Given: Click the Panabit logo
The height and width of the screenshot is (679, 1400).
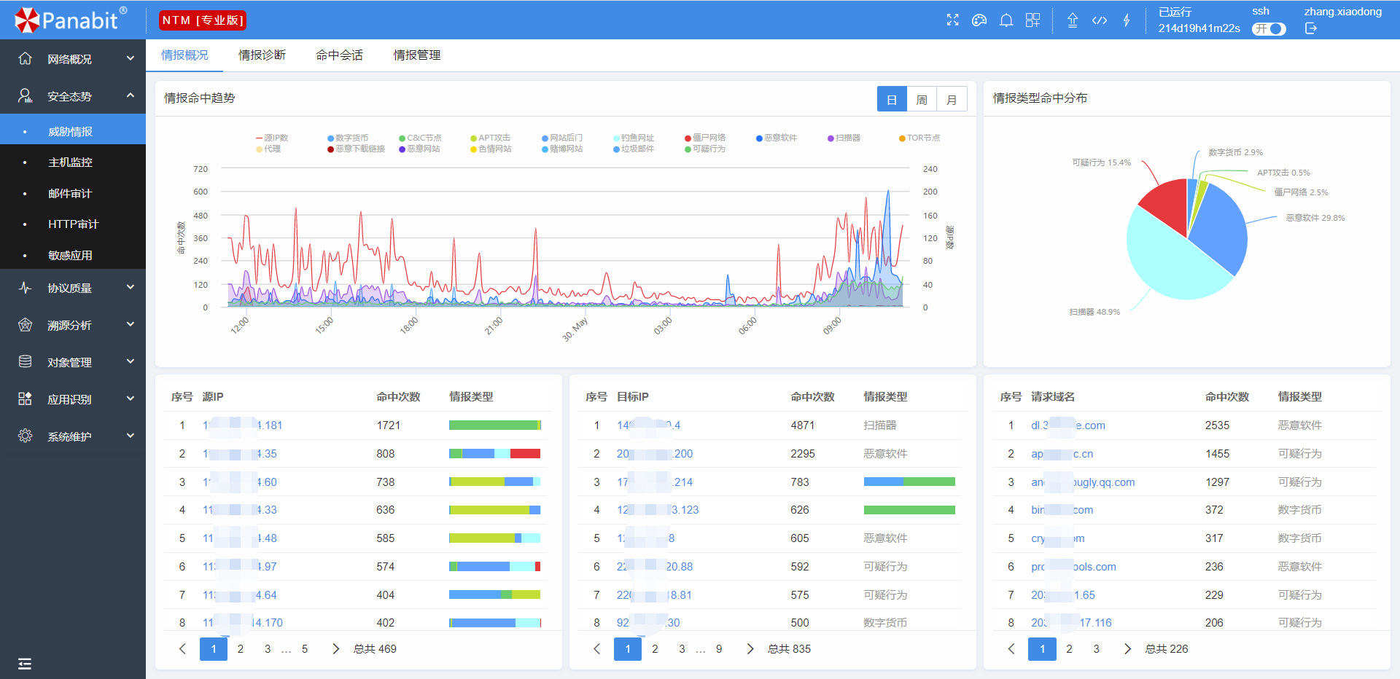Looking at the screenshot, I should click(70, 20).
